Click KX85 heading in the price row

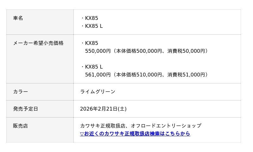(91, 43)
